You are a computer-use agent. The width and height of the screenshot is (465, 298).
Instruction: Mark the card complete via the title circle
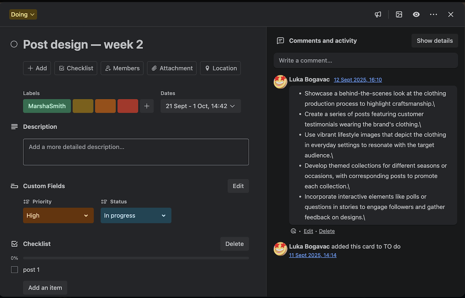(x=14, y=44)
